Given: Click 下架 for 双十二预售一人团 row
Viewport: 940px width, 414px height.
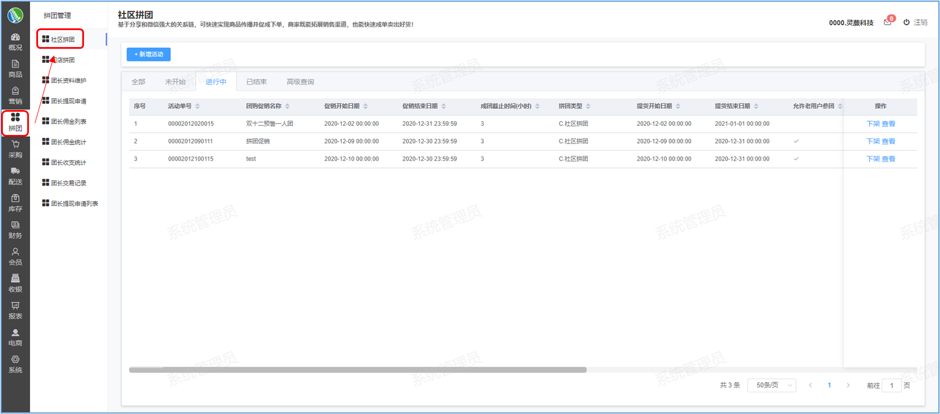Looking at the screenshot, I should click(873, 124).
